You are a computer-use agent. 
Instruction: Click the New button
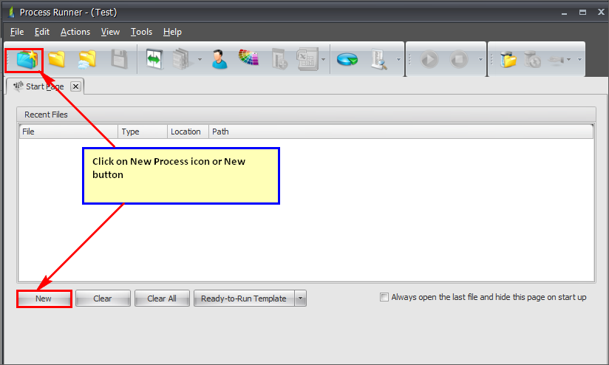coord(44,299)
